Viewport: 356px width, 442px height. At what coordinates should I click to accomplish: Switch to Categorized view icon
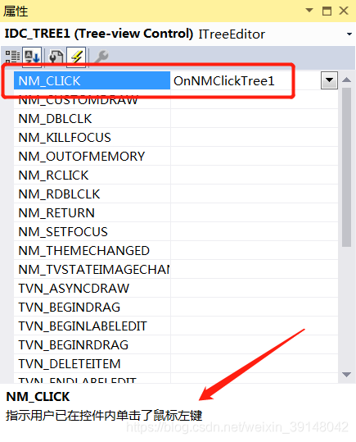click(x=12, y=57)
